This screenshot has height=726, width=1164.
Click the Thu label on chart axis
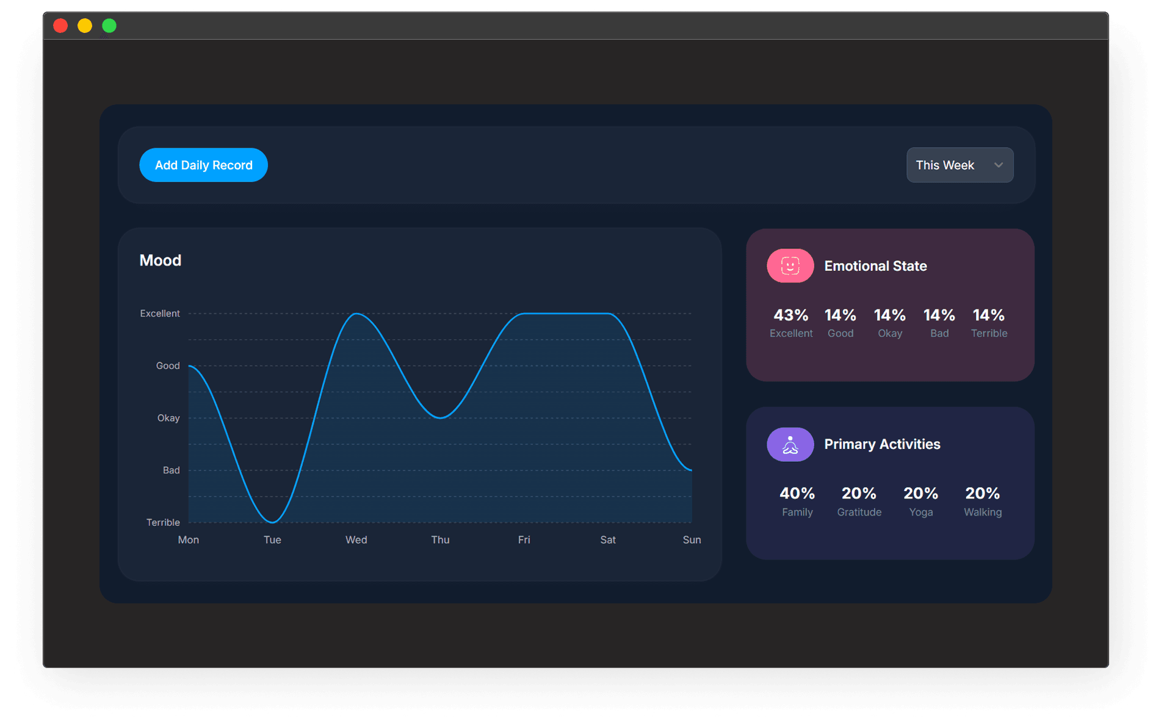(x=440, y=540)
